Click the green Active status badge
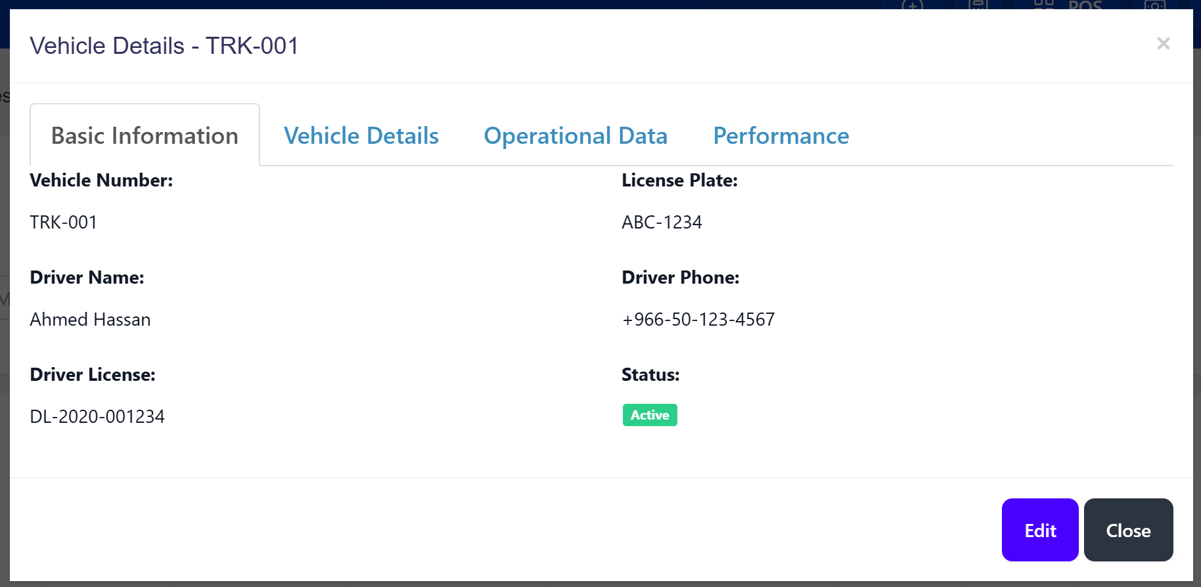This screenshot has height=587, width=1201. click(649, 415)
